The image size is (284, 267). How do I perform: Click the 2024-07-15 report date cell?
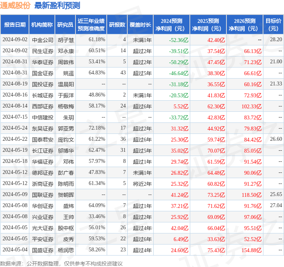15,117
